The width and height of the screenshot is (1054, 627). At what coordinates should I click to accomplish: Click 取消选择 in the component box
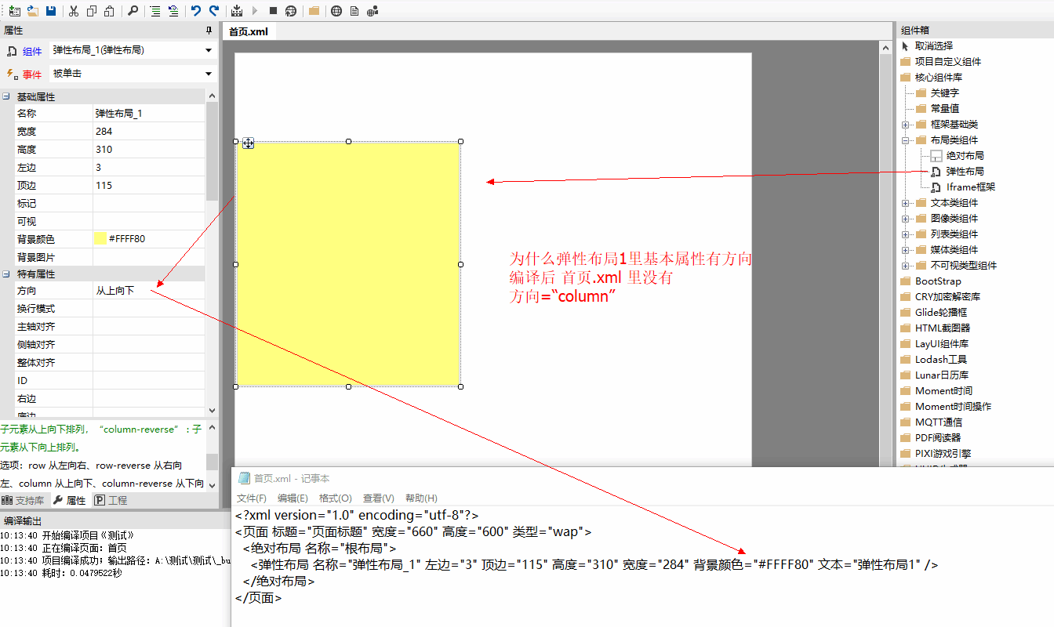click(x=933, y=46)
